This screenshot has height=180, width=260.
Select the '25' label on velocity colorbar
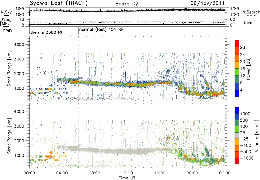[242, 133]
